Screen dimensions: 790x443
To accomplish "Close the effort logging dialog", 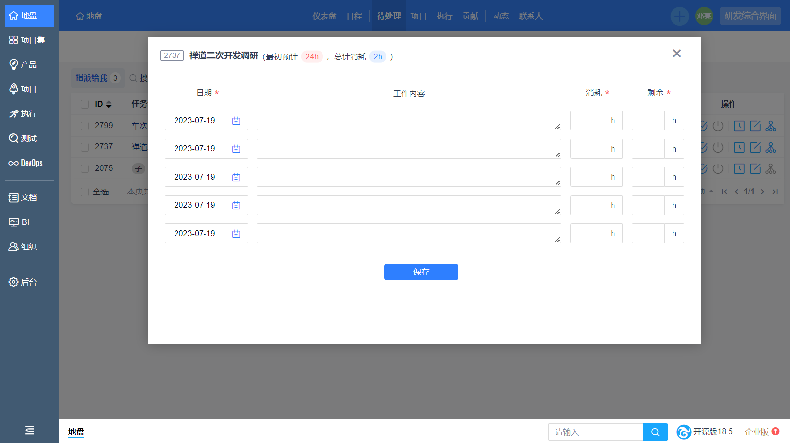I will [677, 54].
